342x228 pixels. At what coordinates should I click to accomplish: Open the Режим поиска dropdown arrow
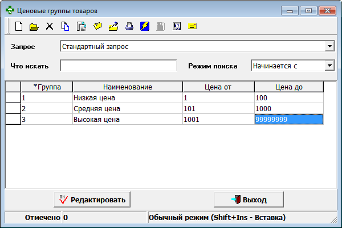click(329, 66)
